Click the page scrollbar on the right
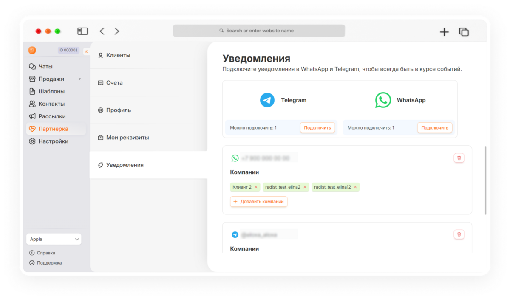Viewport: 510px width, 299px height. (486, 181)
